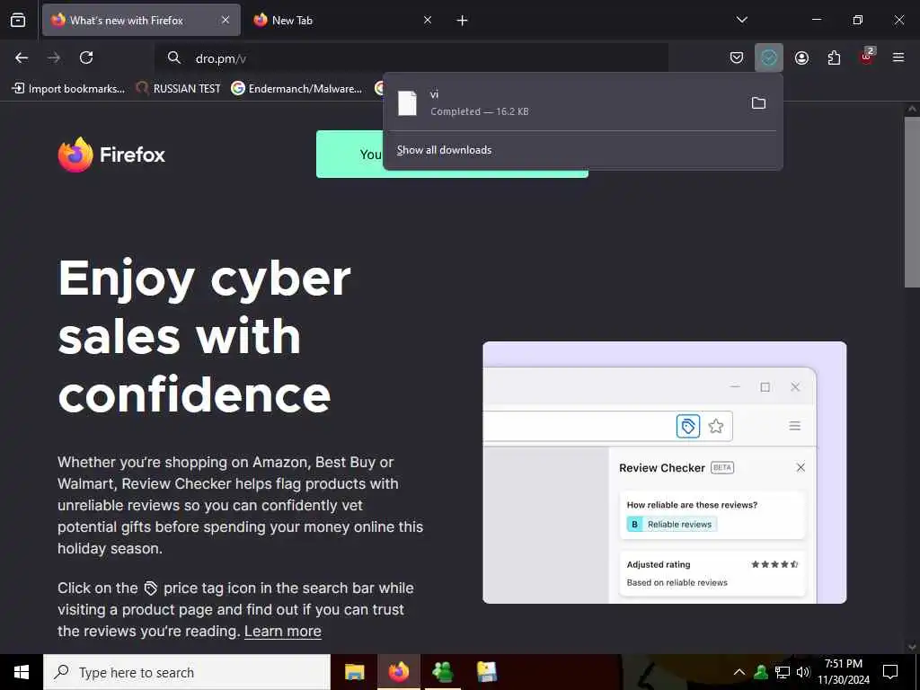Click the page vertical scrollbar thumb
This screenshot has height=690, width=920.
912,202
